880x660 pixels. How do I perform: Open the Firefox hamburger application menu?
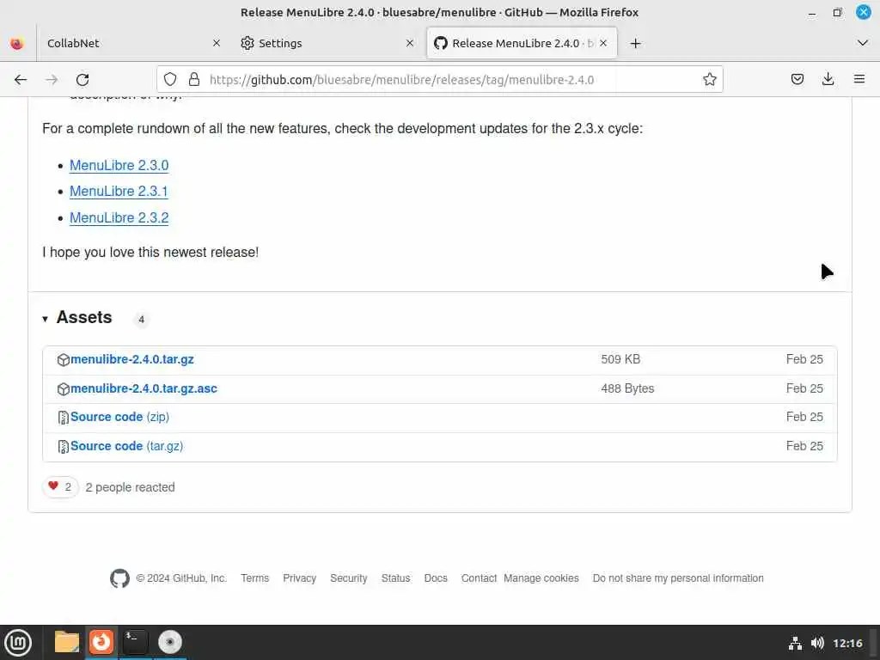[x=859, y=80]
